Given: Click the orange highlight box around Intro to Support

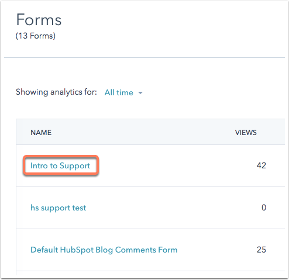Looking at the screenshot, I should click(61, 165).
